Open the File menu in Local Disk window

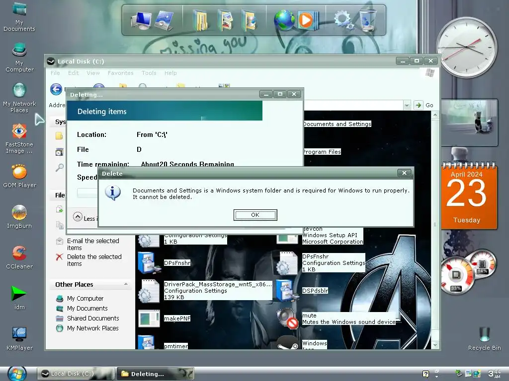pyautogui.click(x=55, y=73)
